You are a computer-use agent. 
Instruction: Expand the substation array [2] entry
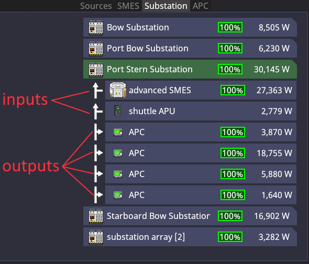pyautogui.click(x=190, y=237)
